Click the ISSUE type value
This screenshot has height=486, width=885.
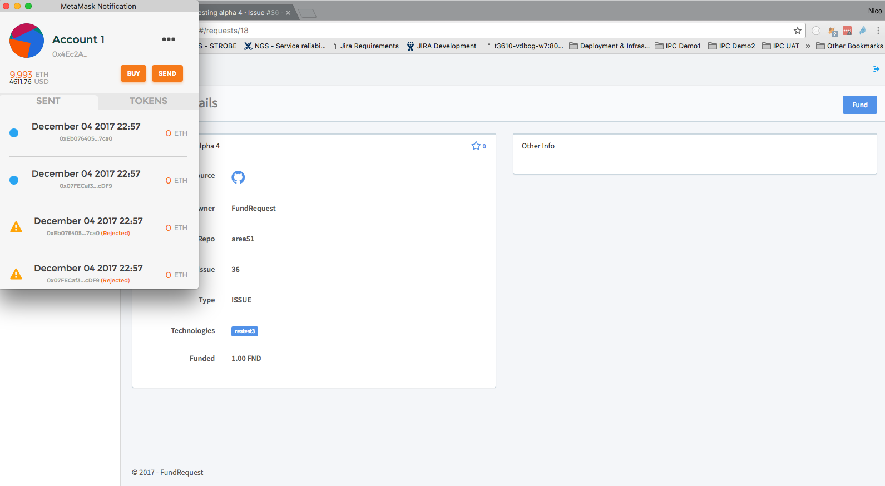(x=241, y=300)
